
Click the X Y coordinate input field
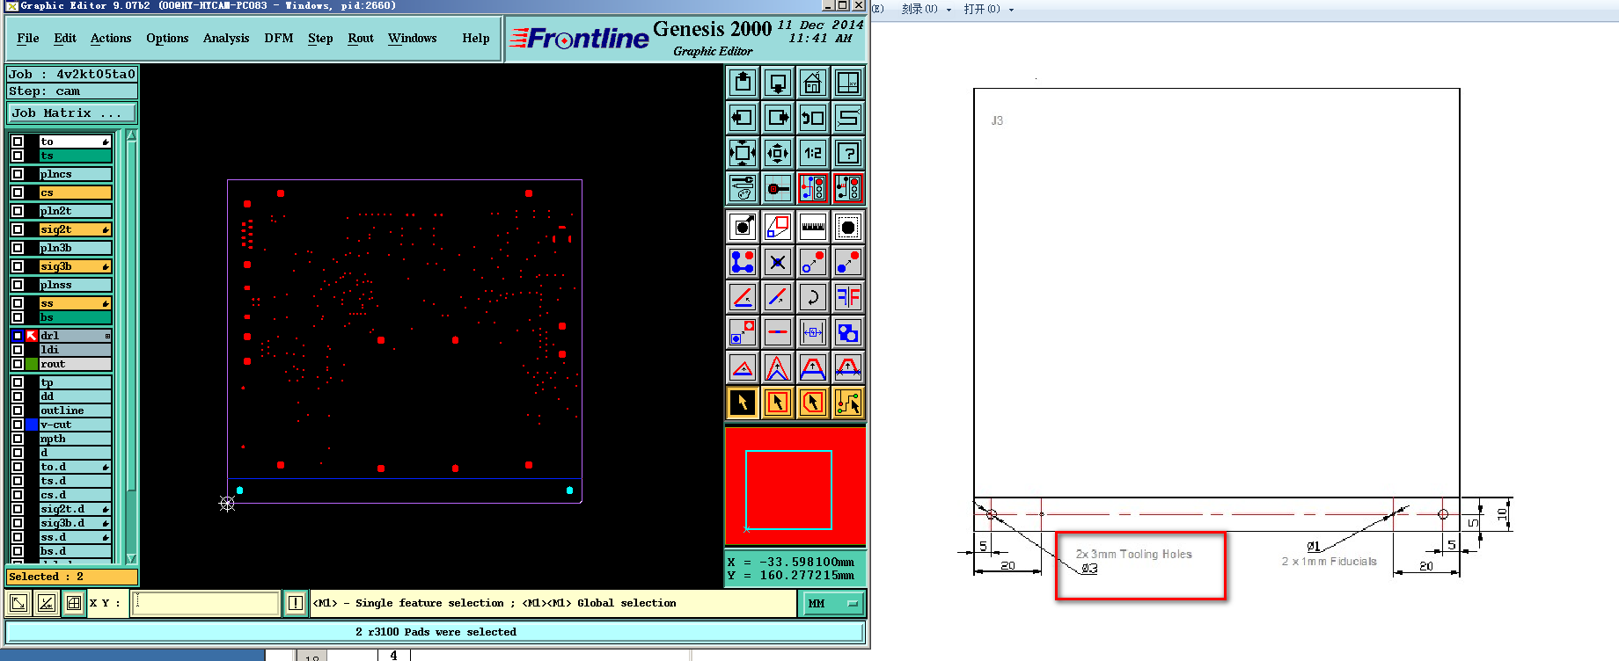[205, 603]
